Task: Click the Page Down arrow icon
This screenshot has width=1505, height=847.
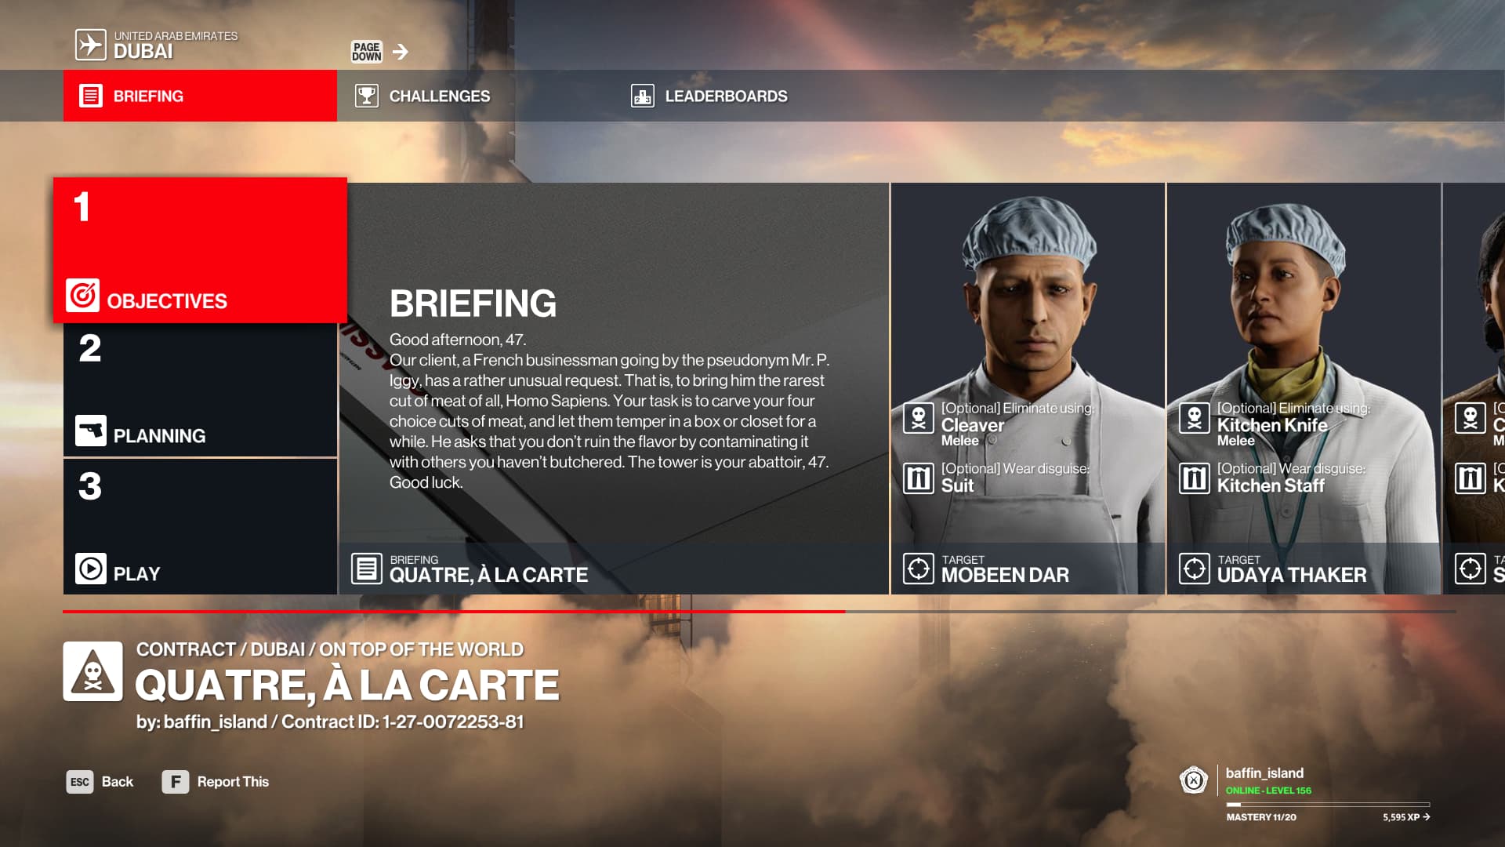Action: click(x=401, y=52)
